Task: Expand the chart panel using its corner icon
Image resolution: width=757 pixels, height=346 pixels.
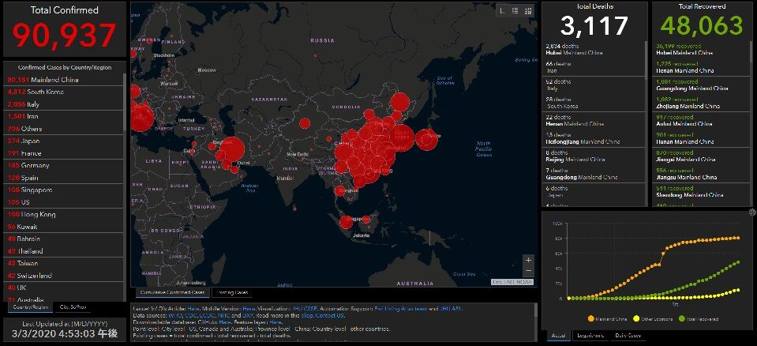Action: coord(752,212)
